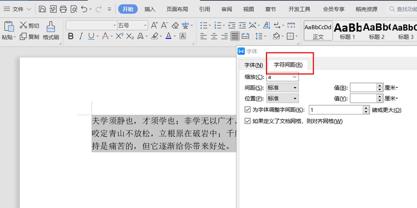Select the 标题 1 heading style

click(347, 31)
